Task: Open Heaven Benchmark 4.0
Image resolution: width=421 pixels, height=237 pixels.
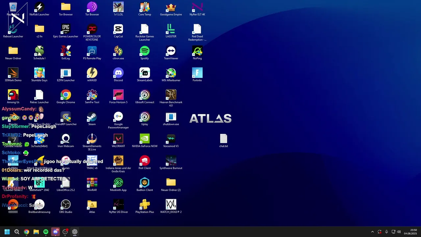Action: click(171, 98)
